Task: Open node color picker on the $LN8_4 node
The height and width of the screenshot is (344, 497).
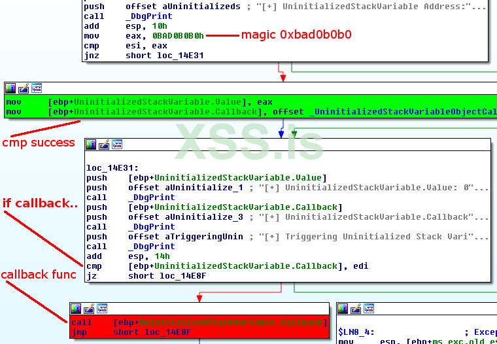Action: pyautogui.click(x=343, y=309)
